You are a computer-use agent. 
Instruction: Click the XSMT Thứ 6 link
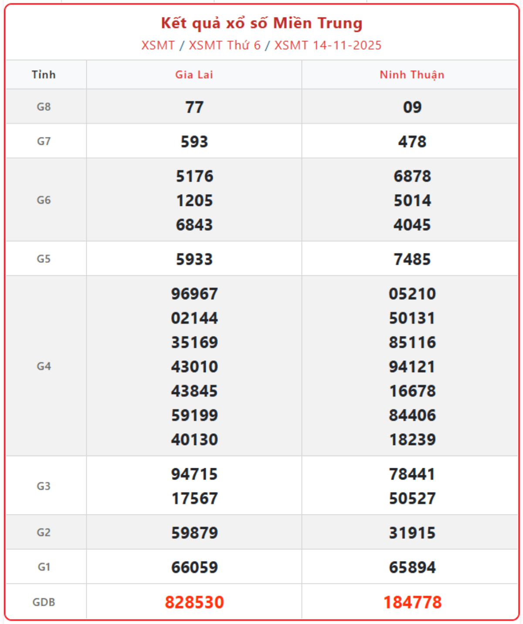pos(224,45)
